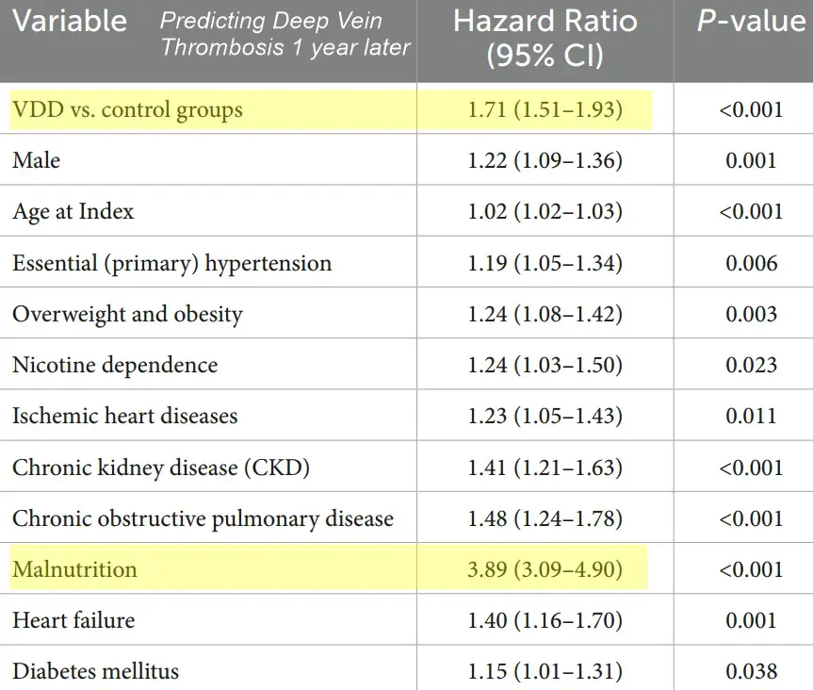Click Chronic obstructive pulmonary disease label

(x=203, y=518)
